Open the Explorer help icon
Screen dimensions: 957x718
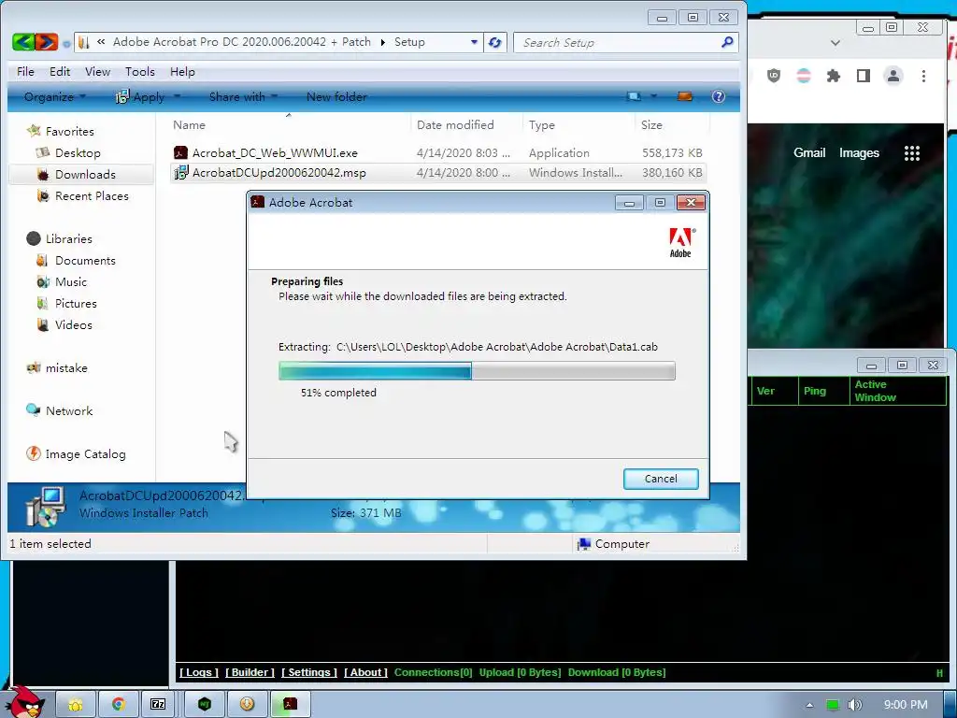click(719, 96)
